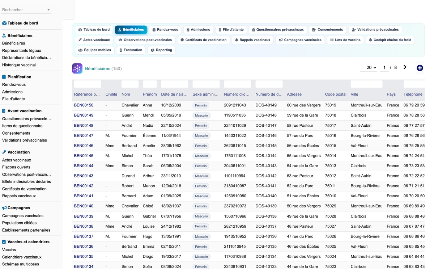
Task: Open sidebar File d'attente link
Action: coord(13,99)
